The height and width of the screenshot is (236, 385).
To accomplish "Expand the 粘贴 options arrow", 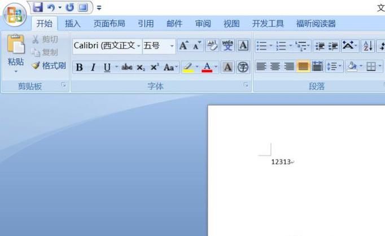I will click(x=16, y=72).
